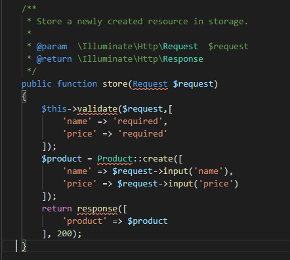This screenshot has width=290, height=260.
Task: Click the 'function' keyword
Action: click(77, 84)
